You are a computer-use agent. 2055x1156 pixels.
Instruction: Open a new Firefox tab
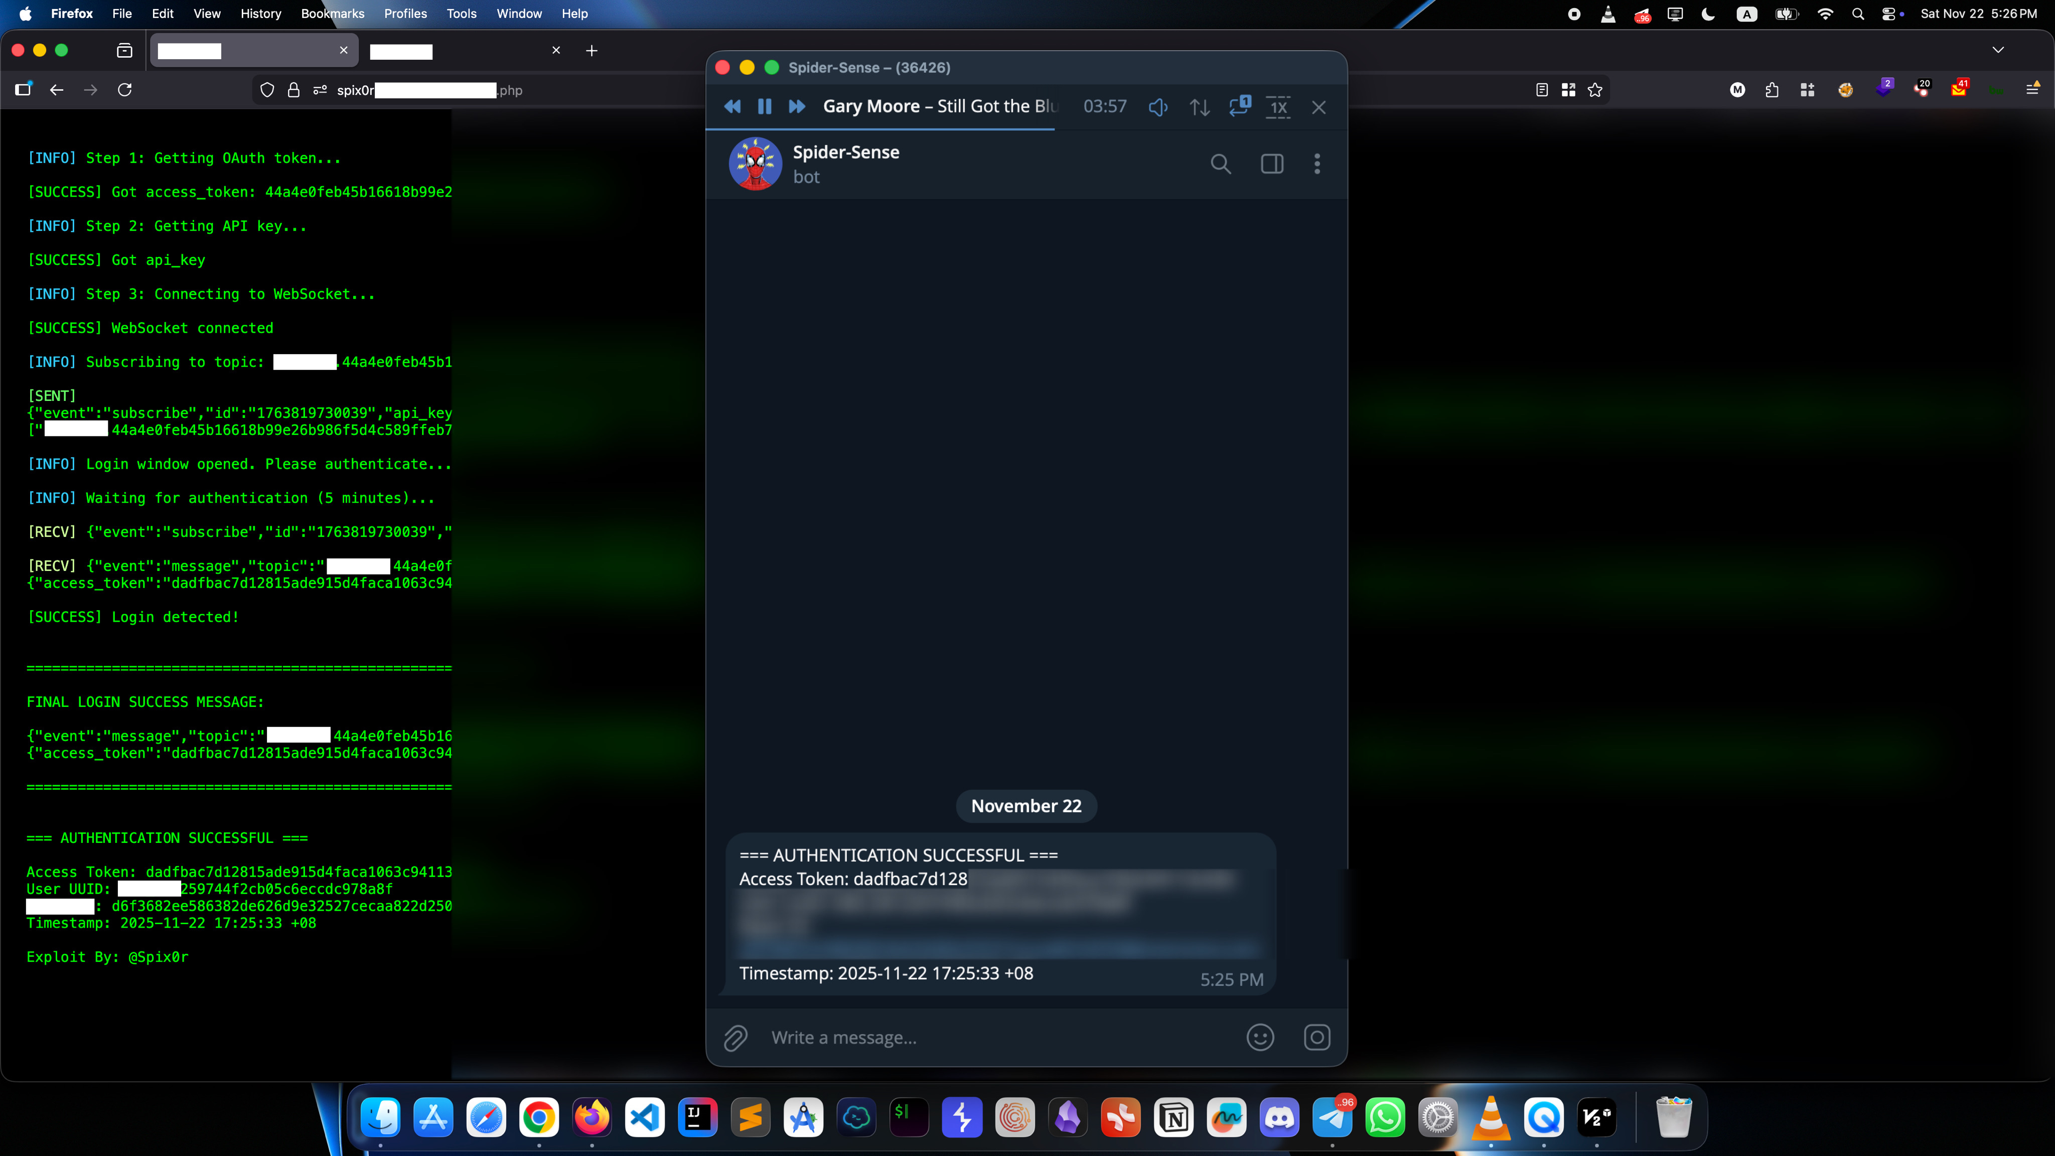(591, 51)
